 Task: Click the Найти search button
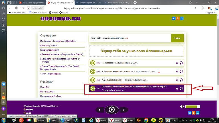tap(177, 38)
